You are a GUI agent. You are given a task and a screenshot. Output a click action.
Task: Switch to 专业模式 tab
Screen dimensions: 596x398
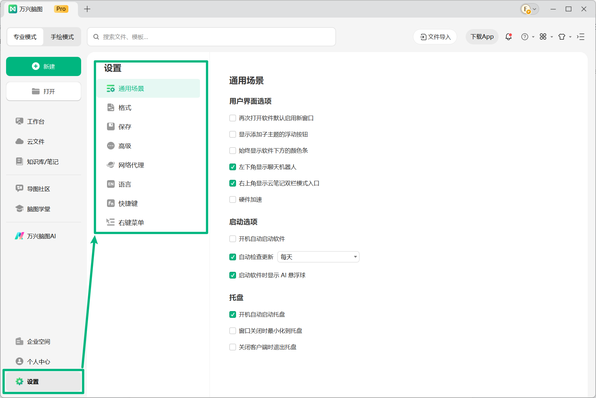(x=25, y=37)
